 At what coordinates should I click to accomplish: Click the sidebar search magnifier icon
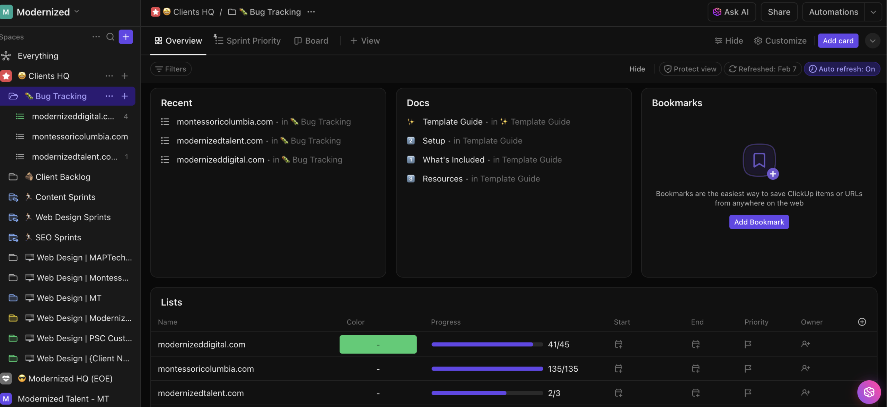110,37
